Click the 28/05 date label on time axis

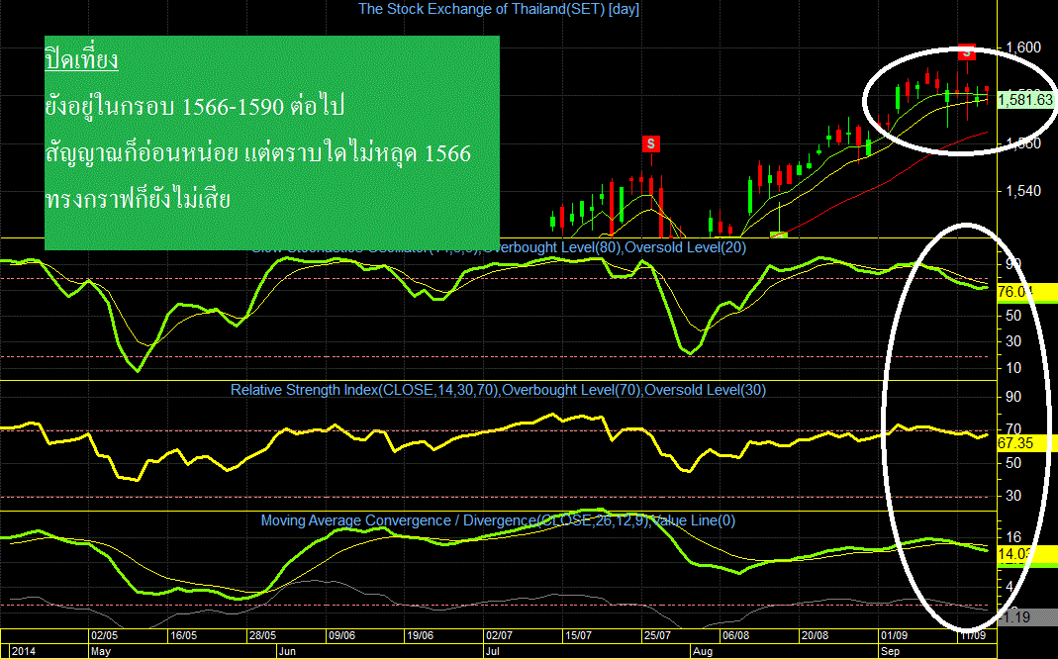click(262, 635)
